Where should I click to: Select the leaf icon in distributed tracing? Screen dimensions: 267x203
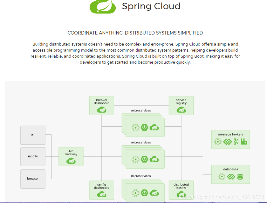point(181,194)
